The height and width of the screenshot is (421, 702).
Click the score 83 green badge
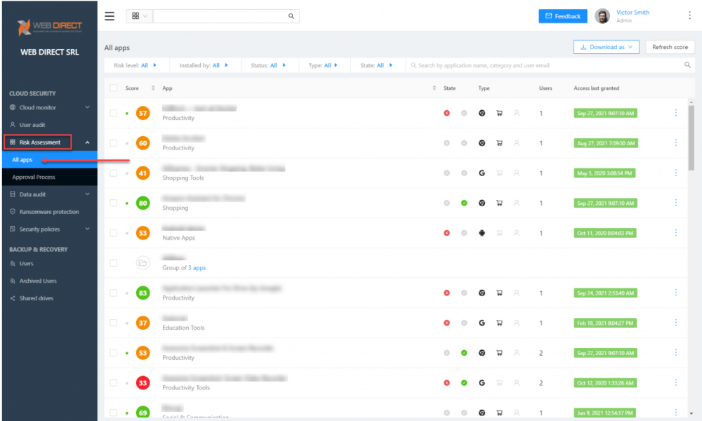[x=143, y=293]
